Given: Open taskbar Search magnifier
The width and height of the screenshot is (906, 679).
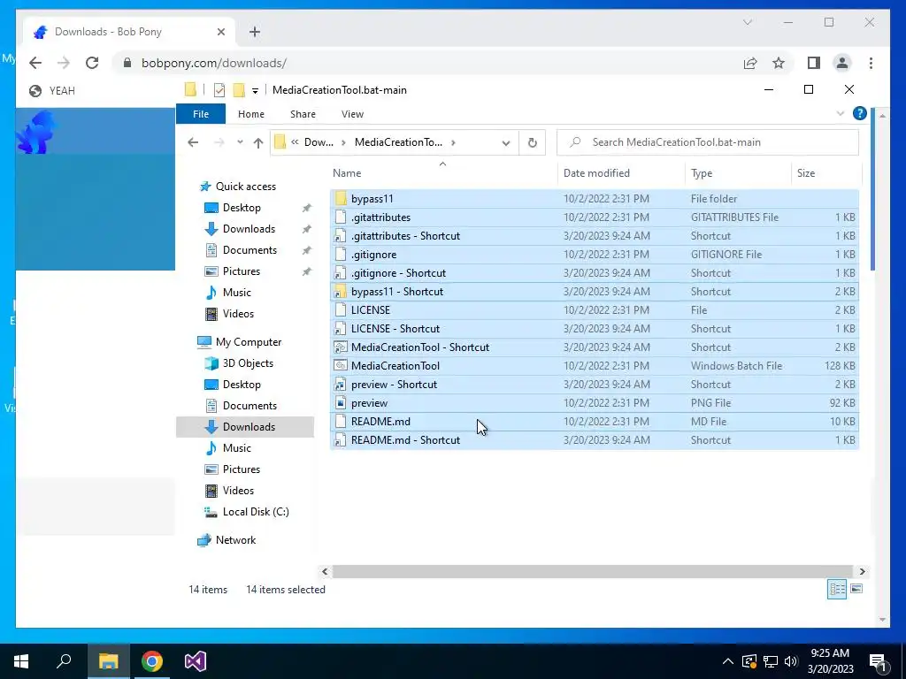Looking at the screenshot, I should click(64, 661).
